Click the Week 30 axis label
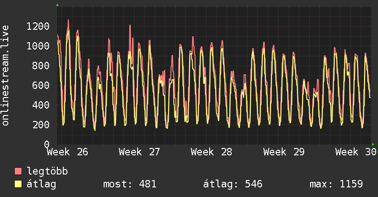The height and width of the screenshot is (197, 378). tap(356, 152)
